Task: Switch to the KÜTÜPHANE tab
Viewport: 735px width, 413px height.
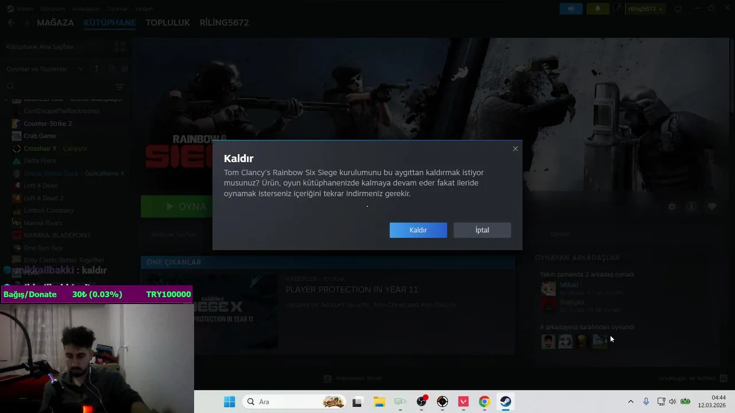Action: tap(110, 23)
